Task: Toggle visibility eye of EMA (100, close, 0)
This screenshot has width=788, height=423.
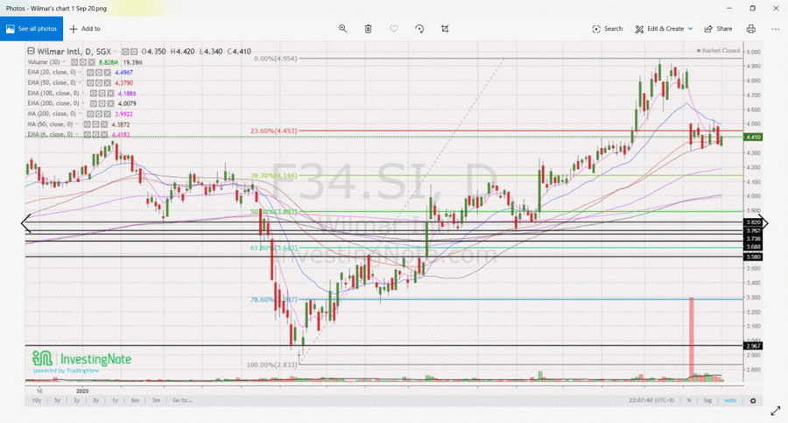Action: [x=94, y=94]
